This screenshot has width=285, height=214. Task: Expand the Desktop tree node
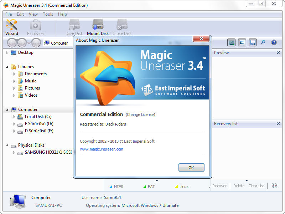coord(7,52)
